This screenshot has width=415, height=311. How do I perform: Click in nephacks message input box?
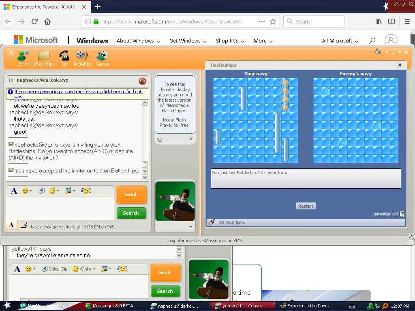pyautogui.click(x=60, y=208)
